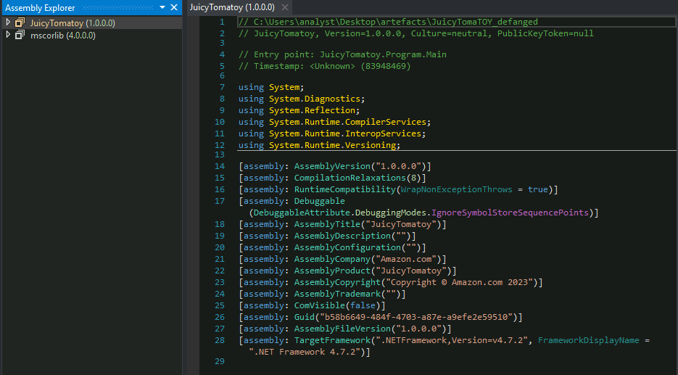This screenshot has height=375, width=678.
Task: Click the file path comment on line 1
Action: click(x=388, y=22)
